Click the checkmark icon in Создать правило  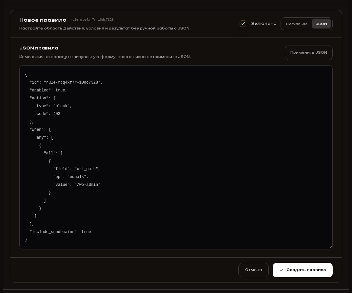click(281, 270)
